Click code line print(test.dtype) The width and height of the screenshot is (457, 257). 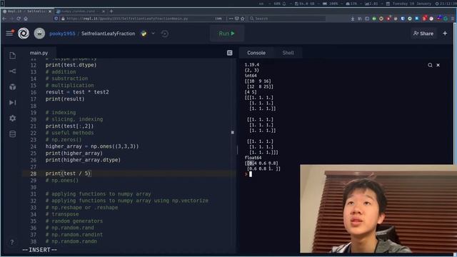(x=71, y=65)
